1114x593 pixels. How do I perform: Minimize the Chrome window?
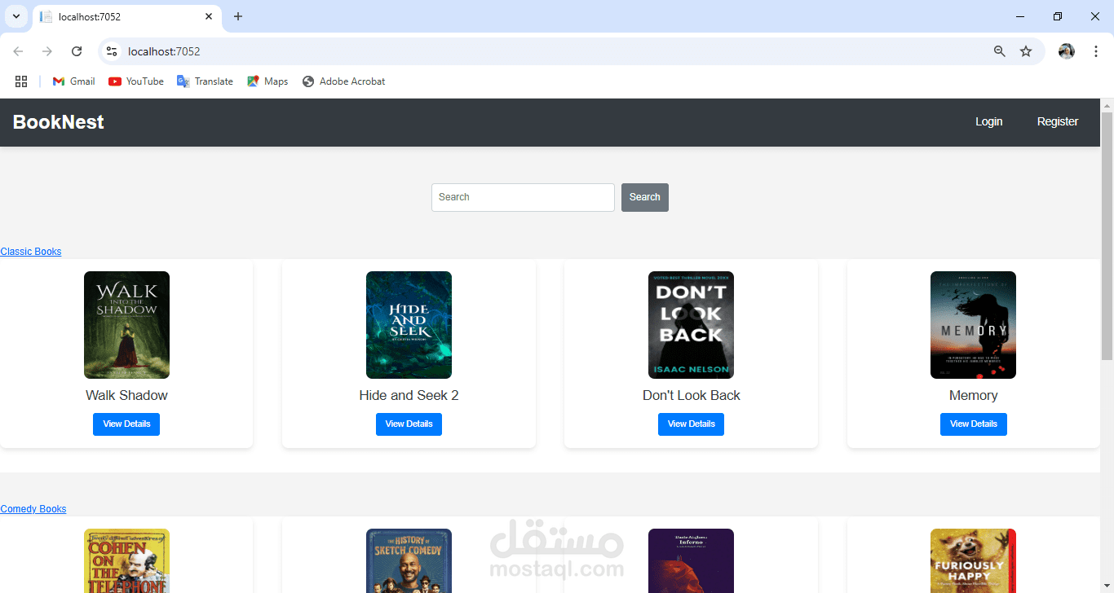[x=1020, y=16]
